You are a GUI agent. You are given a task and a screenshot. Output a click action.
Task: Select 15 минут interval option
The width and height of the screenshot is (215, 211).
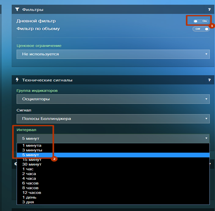[x=113, y=160]
